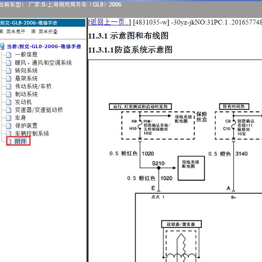Image resolution: width=262 pixels, height=262 pixels.
Task: Click the 0.5 橙色 3140 wire label
Action: pos(228,154)
